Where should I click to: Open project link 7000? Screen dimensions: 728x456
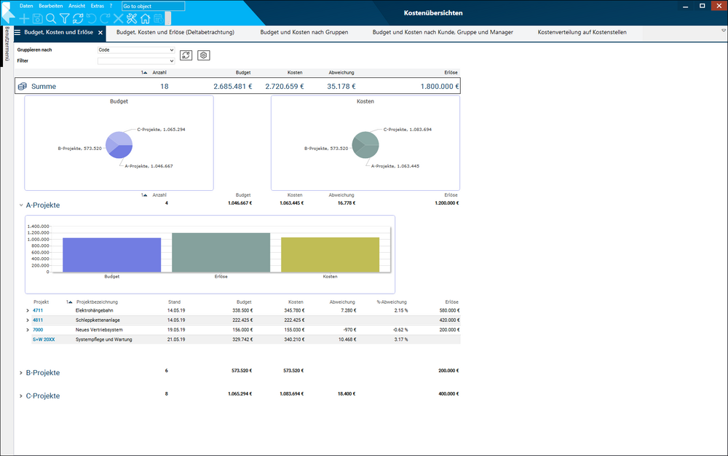(x=38, y=330)
